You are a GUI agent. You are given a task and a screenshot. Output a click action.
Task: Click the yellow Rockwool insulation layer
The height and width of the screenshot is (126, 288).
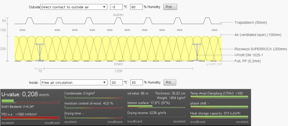(119, 48)
